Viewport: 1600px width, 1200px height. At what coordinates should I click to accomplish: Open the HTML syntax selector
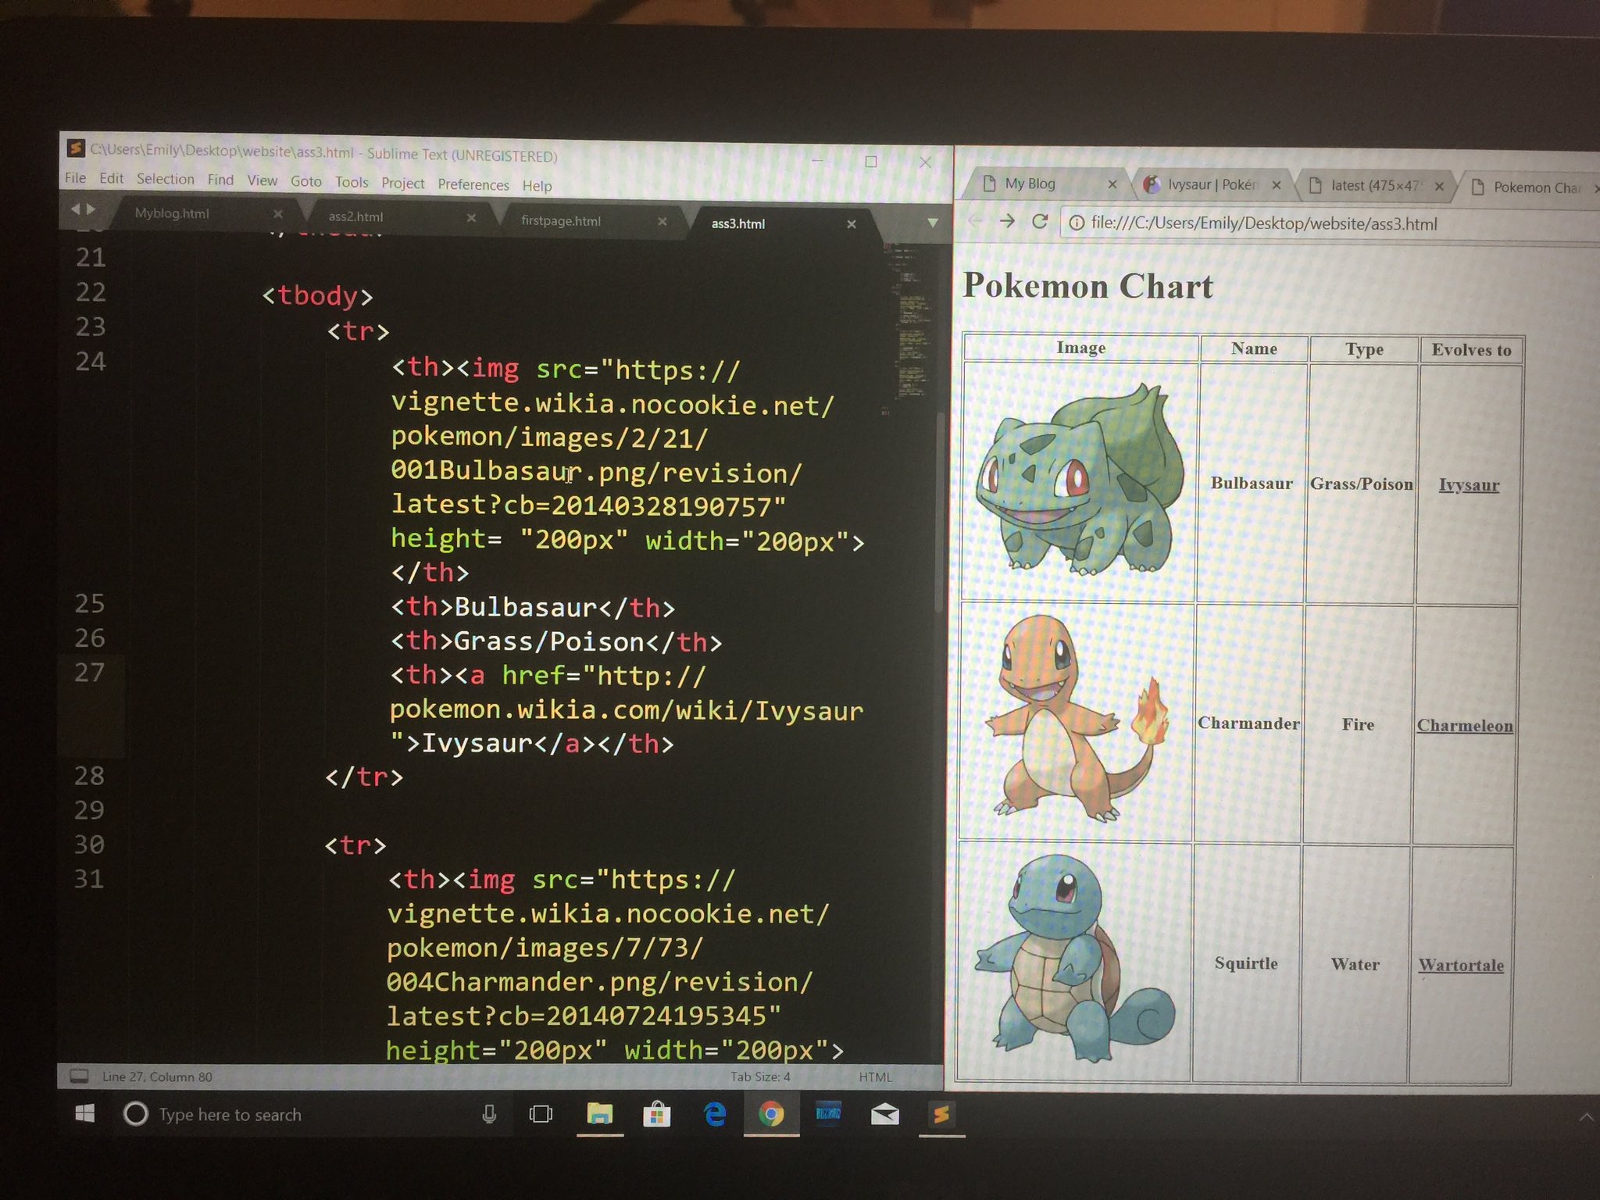[x=875, y=1077]
